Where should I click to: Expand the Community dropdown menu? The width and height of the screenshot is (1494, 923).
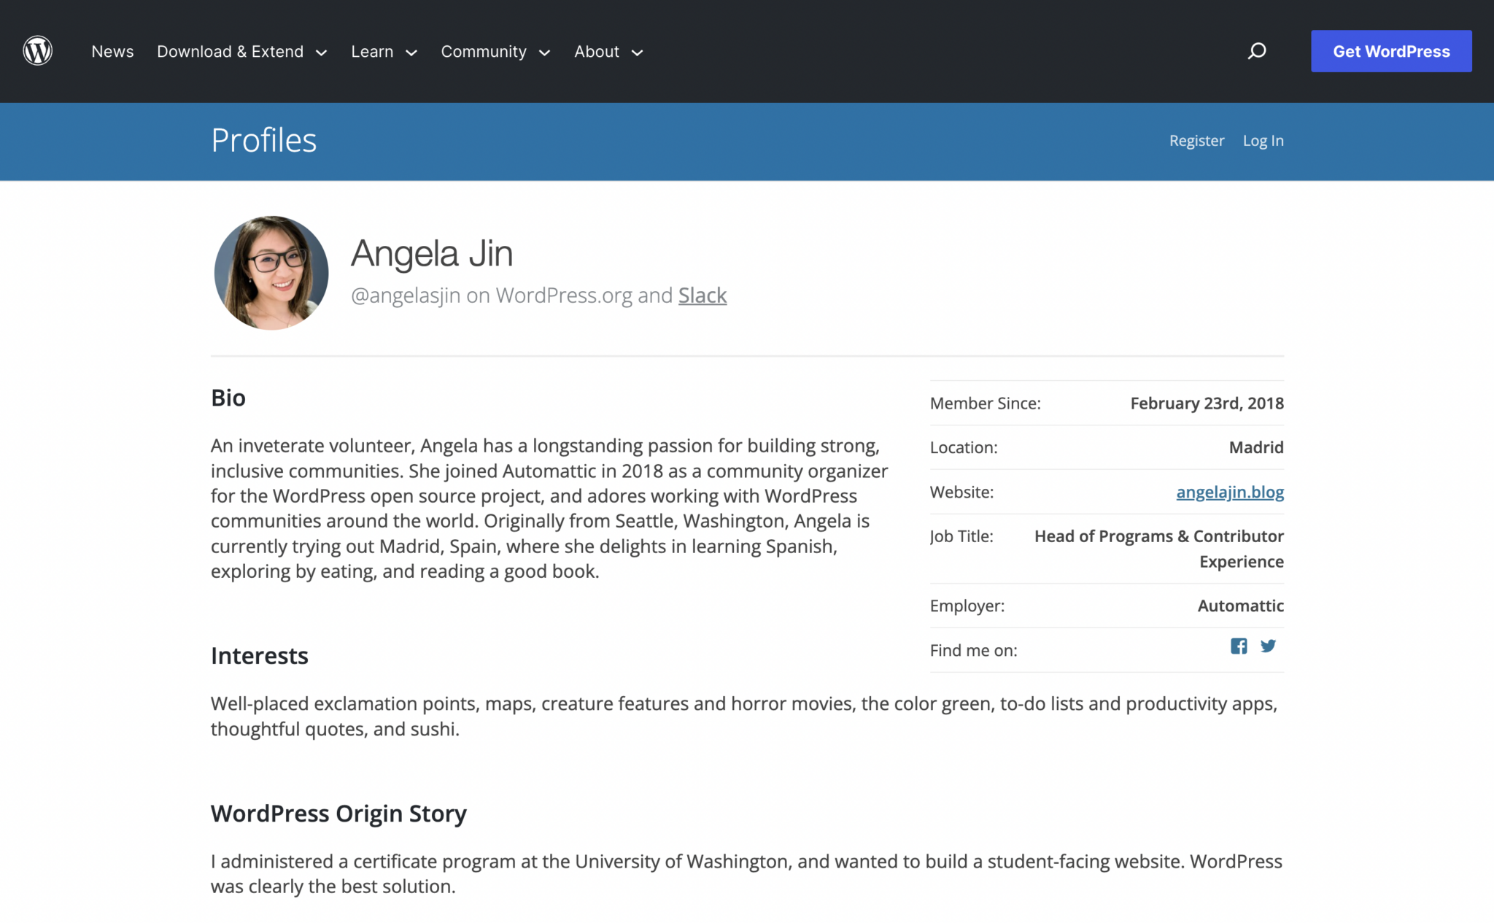pos(495,52)
